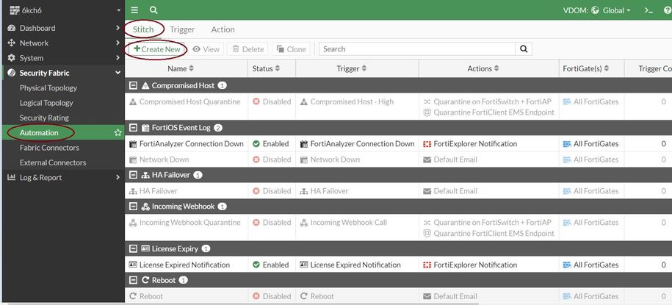
Task: Collapse the Compromised Host group
Action: point(133,85)
